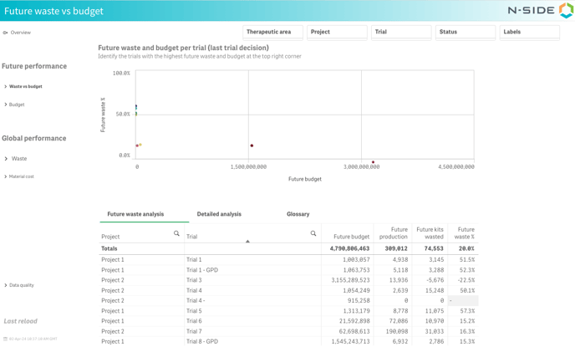The image size is (575, 347).
Task: Click the N-SIDE logo in the header
Action: tap(540, 11)
